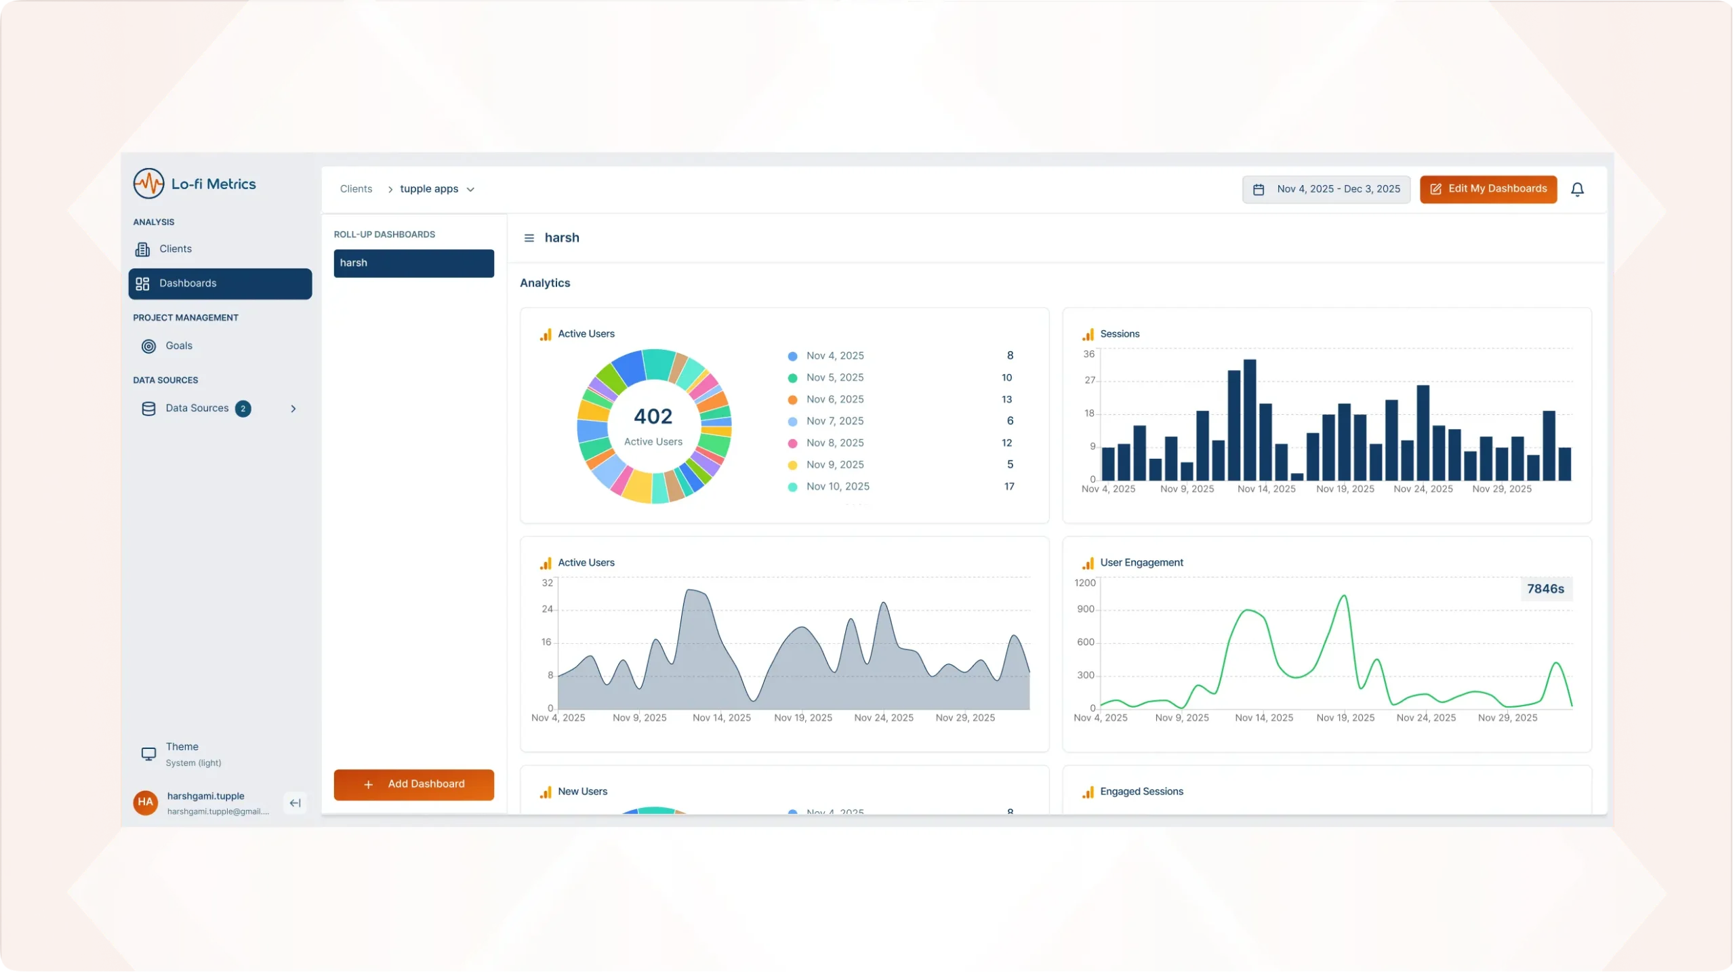This screenshot has width=1735, height=976.
Task: Click the Clients breadcrumb link
Action: [x=356, y=189]
